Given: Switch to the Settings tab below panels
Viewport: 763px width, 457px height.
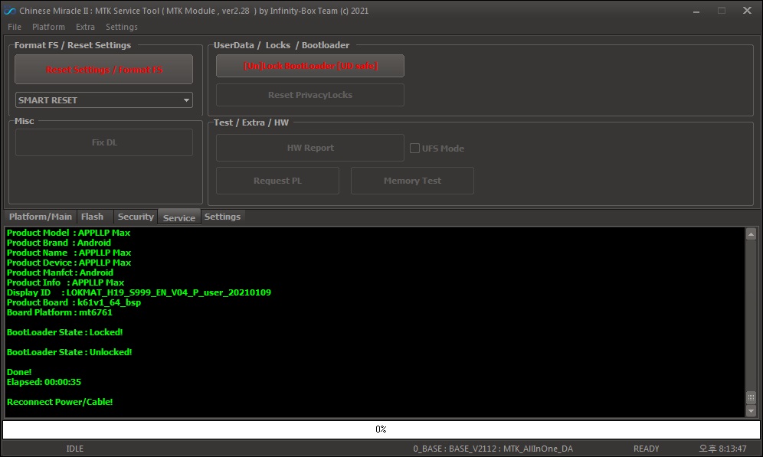Looking at the screenshot, I should click(x=222, y=217).
